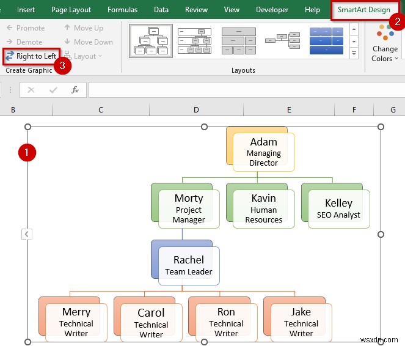Open the Review tab
This screenshot has height=346, width=405.
(196, 10)
